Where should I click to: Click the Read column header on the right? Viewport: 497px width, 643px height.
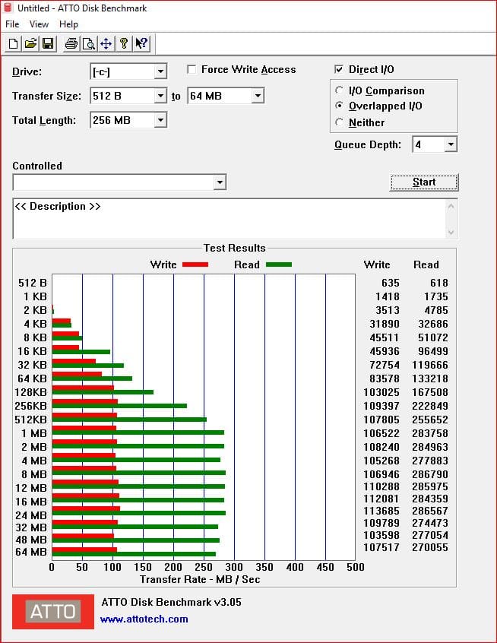[x=426, y=264]
